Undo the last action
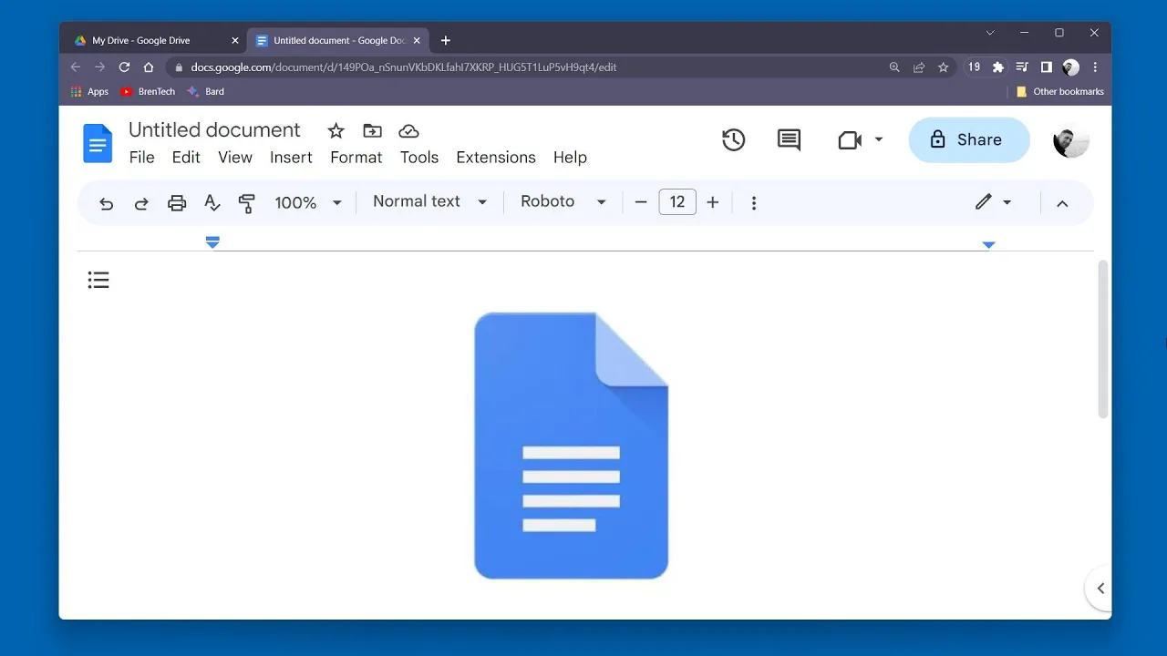This screenshot has height=656, width=1167. pyautogui.click(x=107, y=203)
